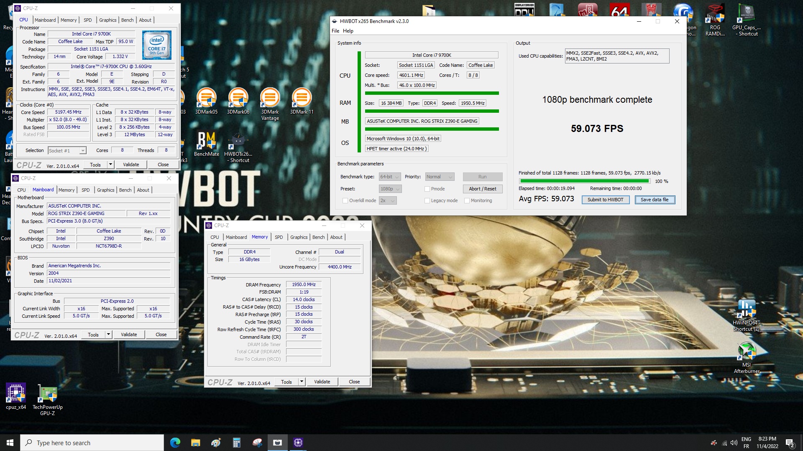Image resolution: width=803 pixels, height=451 pixels.
Task: Switch to Bench tab in top CPU-Z window
Action: tap(128, 20)
